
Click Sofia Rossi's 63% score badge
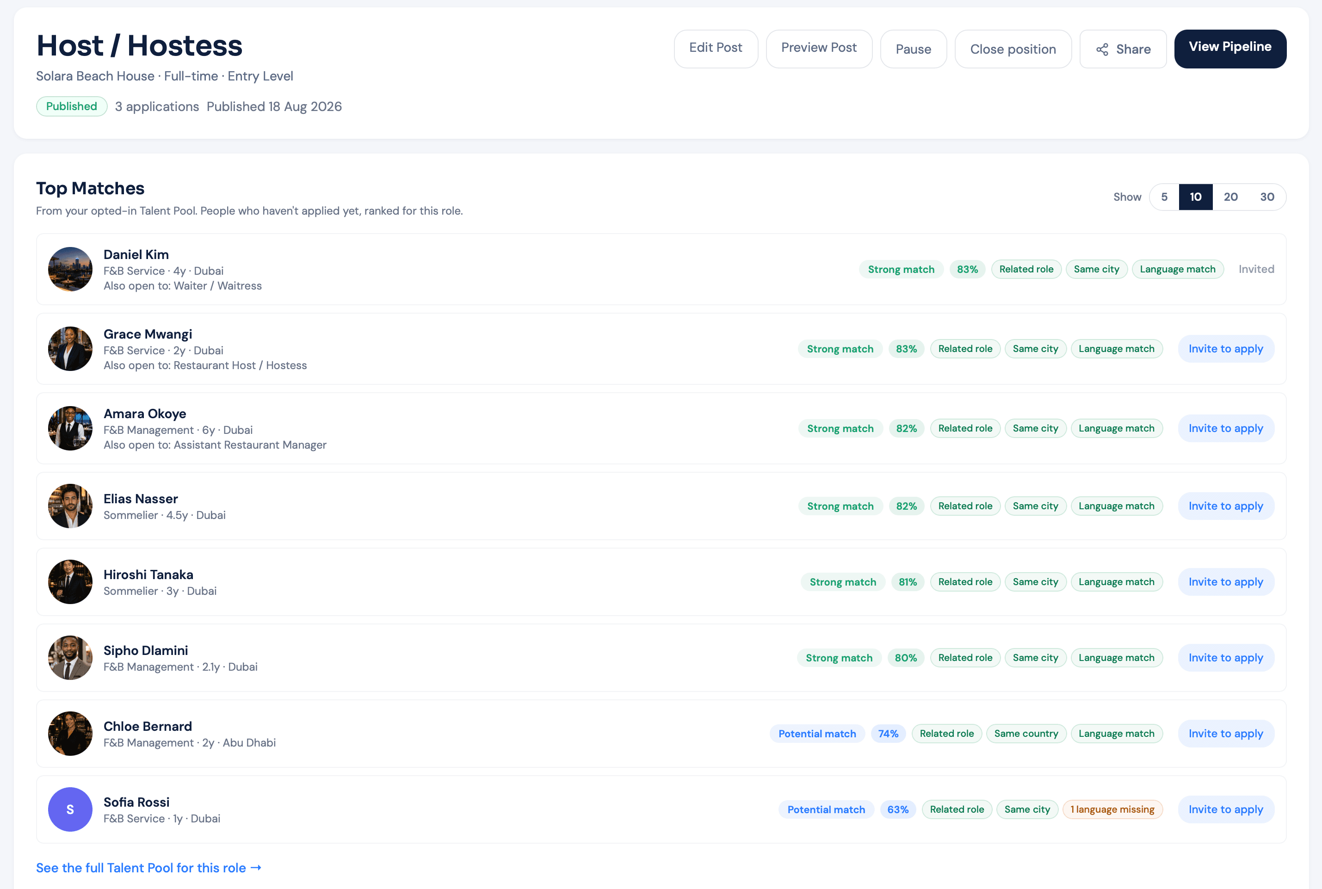(x=897, y=809)
